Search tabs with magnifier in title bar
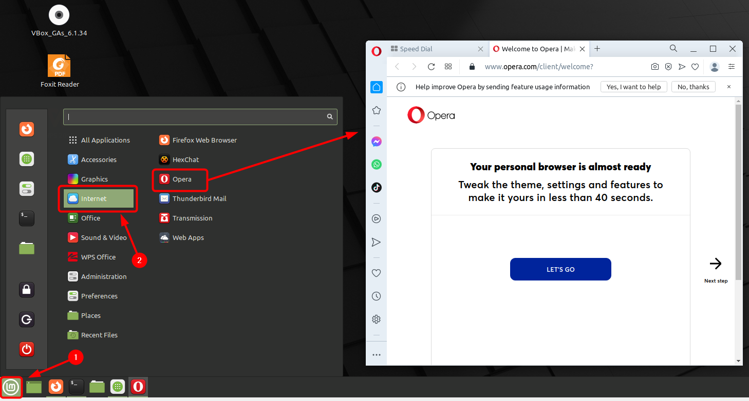Screen dimensions: 749x401 coord(673,48)
